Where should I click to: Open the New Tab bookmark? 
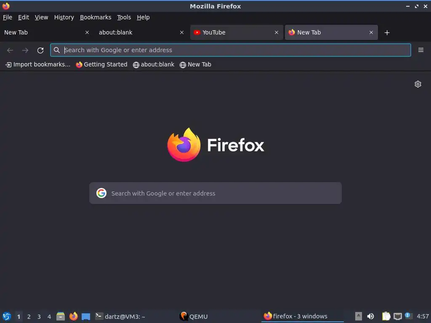tap(195, 64)
